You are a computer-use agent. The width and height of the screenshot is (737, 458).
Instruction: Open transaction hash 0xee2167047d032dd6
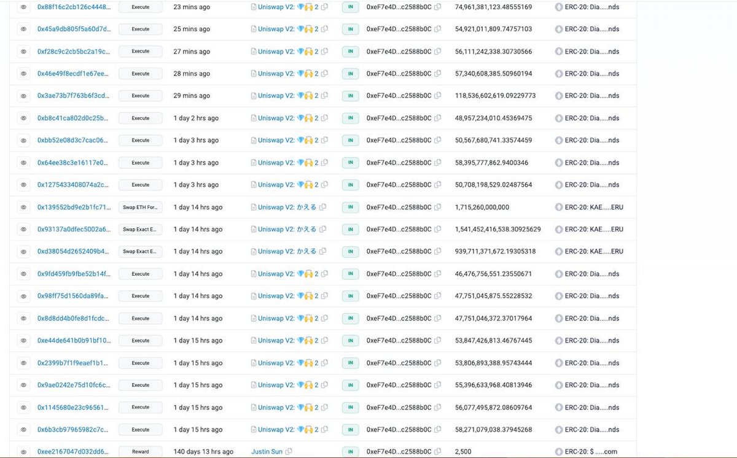coord(72,451)
